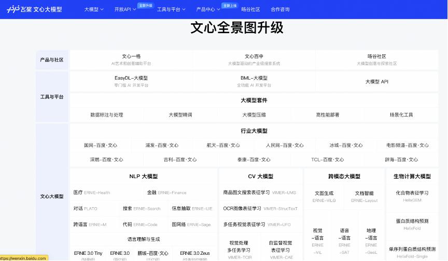This screenshot has height=261, width=448.
Task: Click the 语言理解与生成 subsection label
Action: tap(144, 239)
